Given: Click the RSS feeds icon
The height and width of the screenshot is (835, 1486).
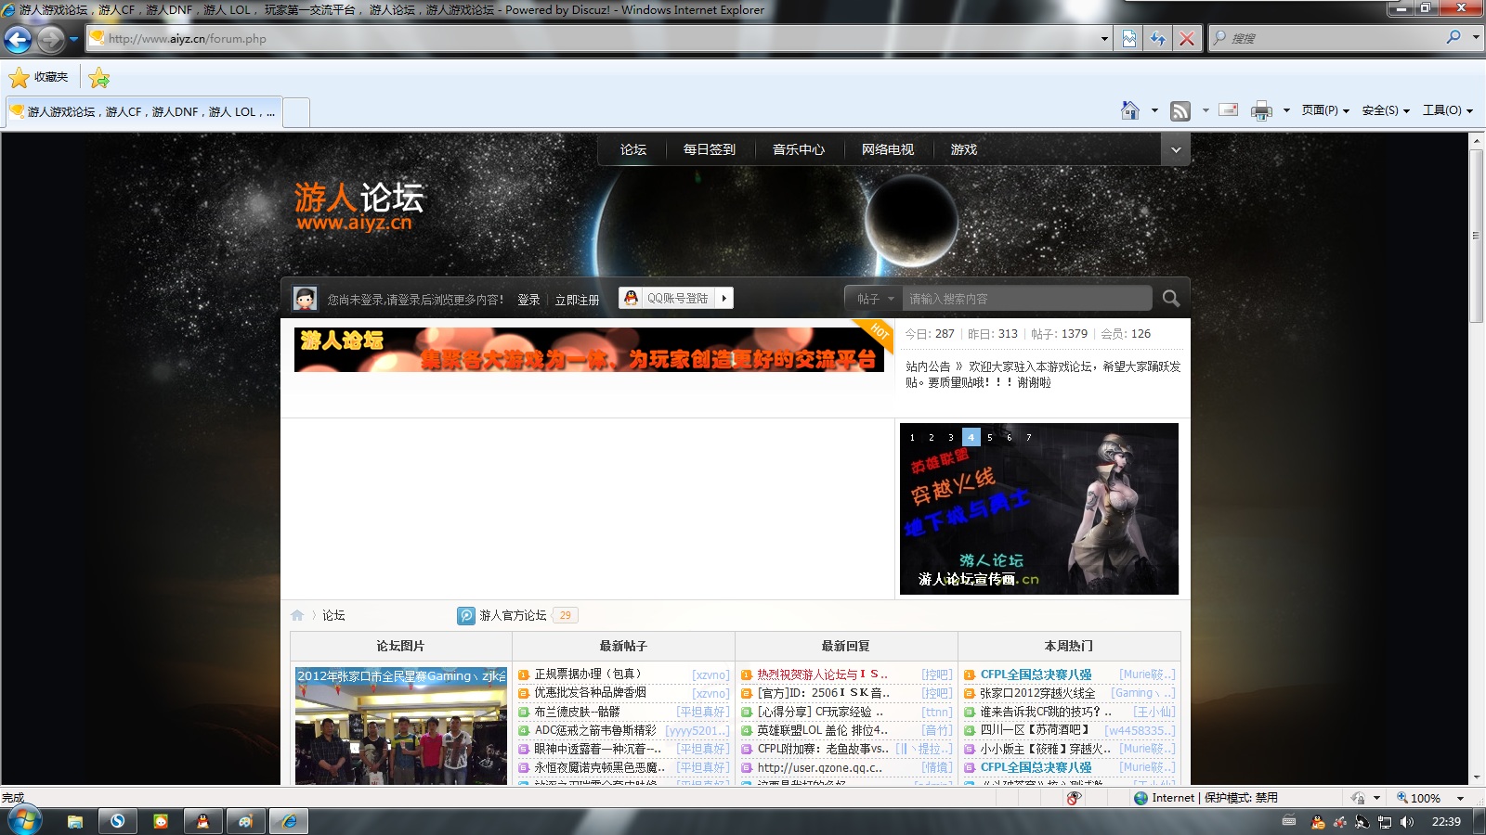Looking at the screenshot, I should tap(1180, 110).
